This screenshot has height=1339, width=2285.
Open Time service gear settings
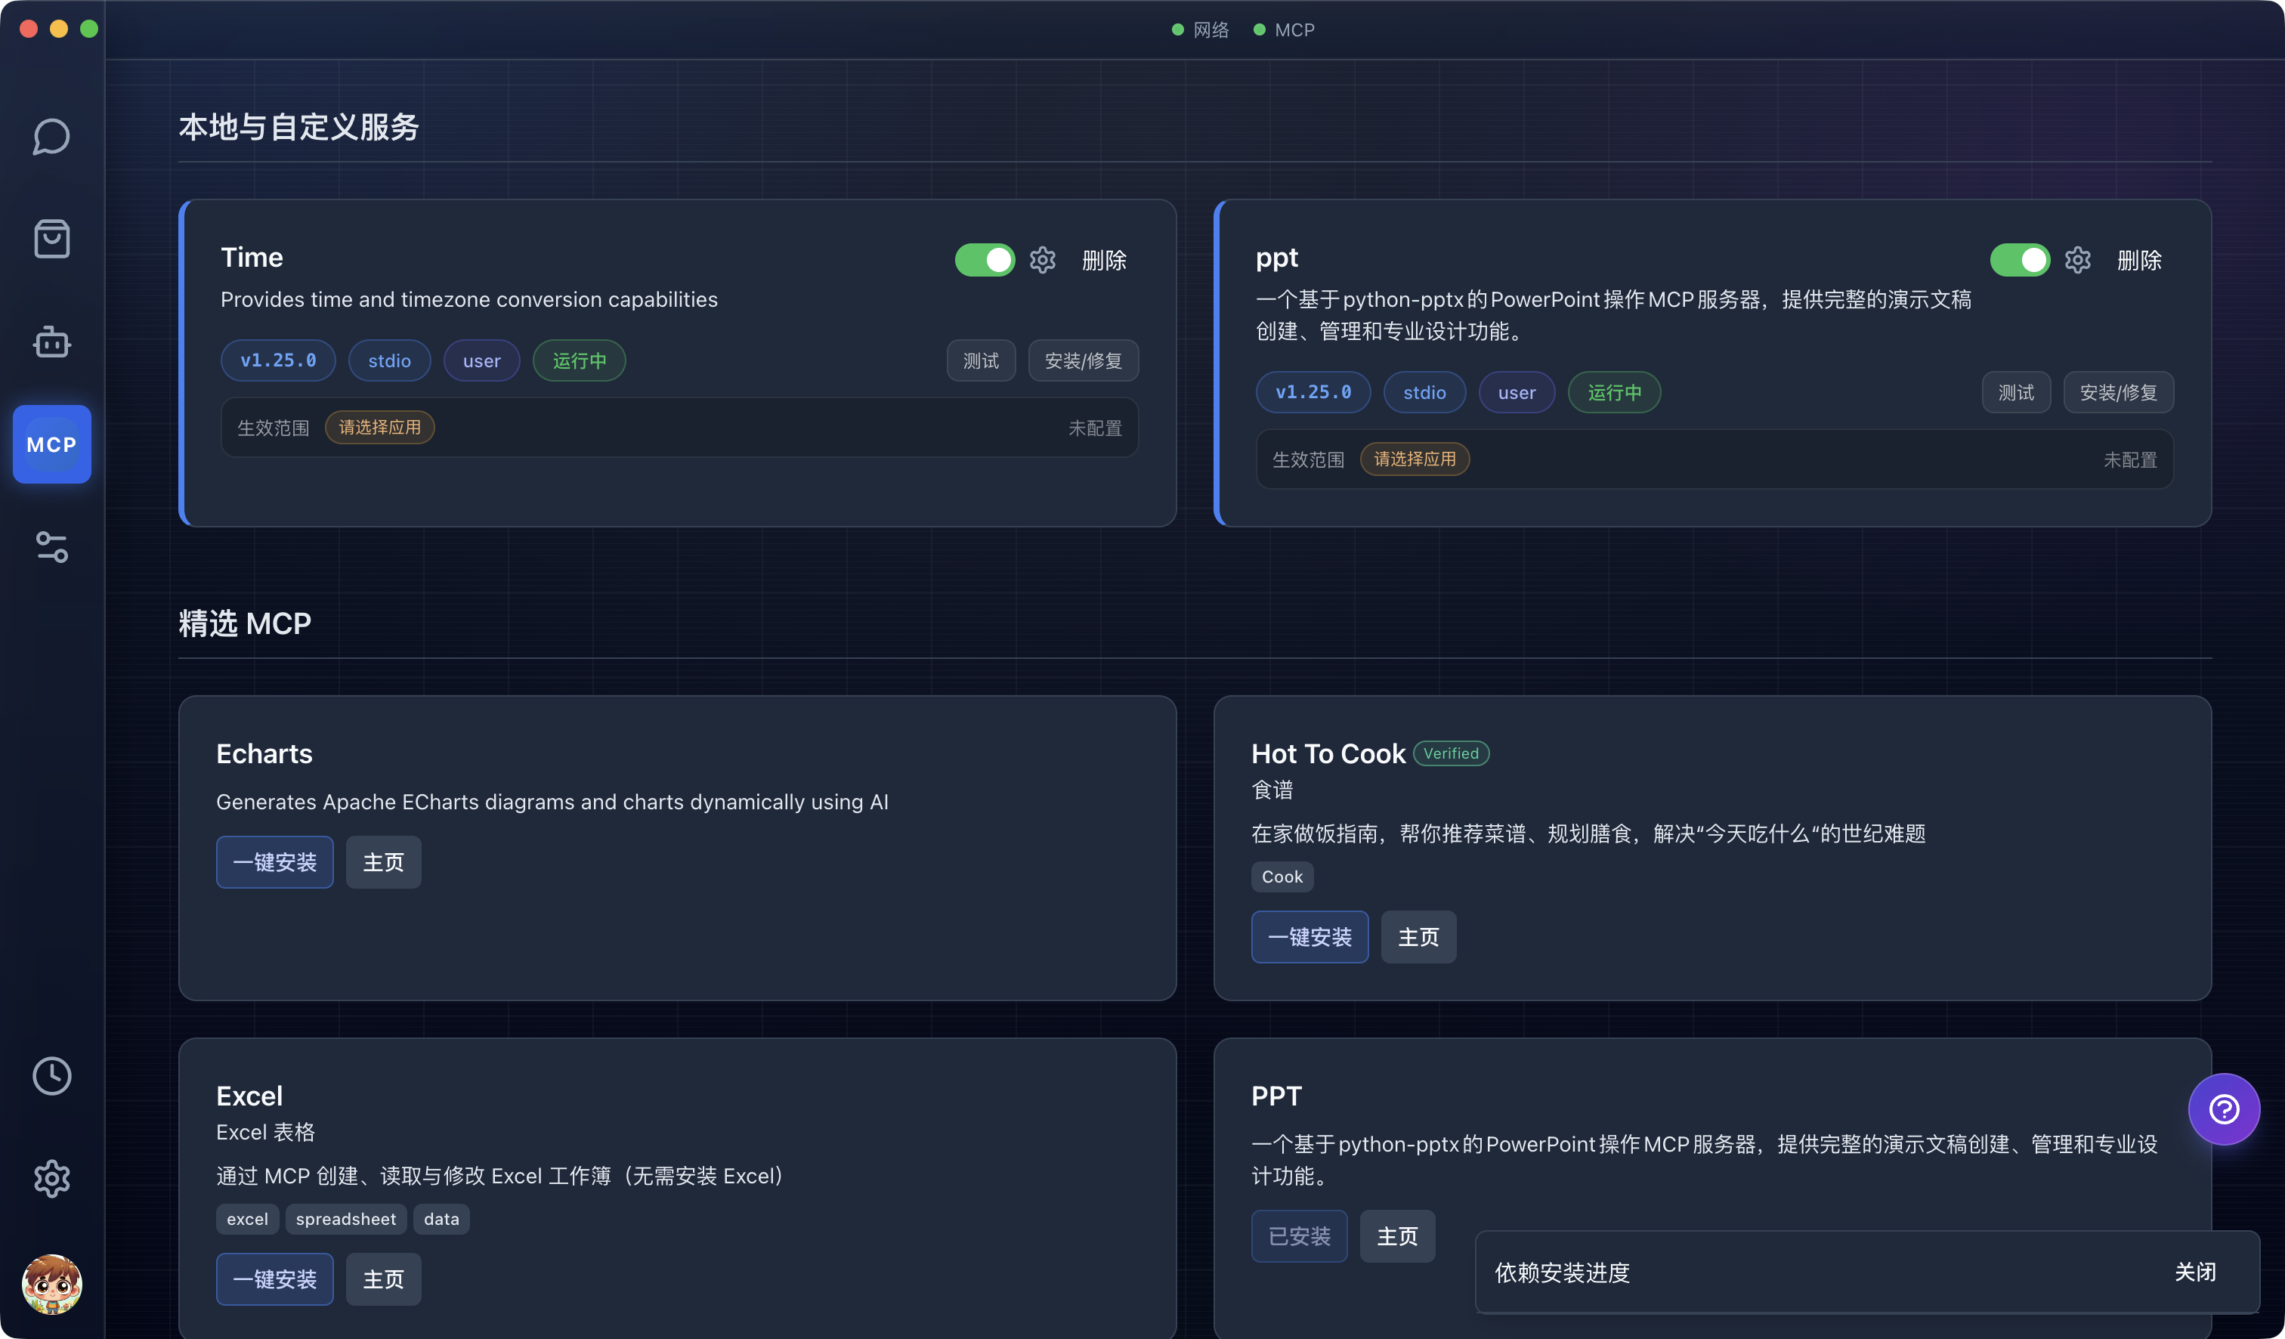coord(1043,260)
